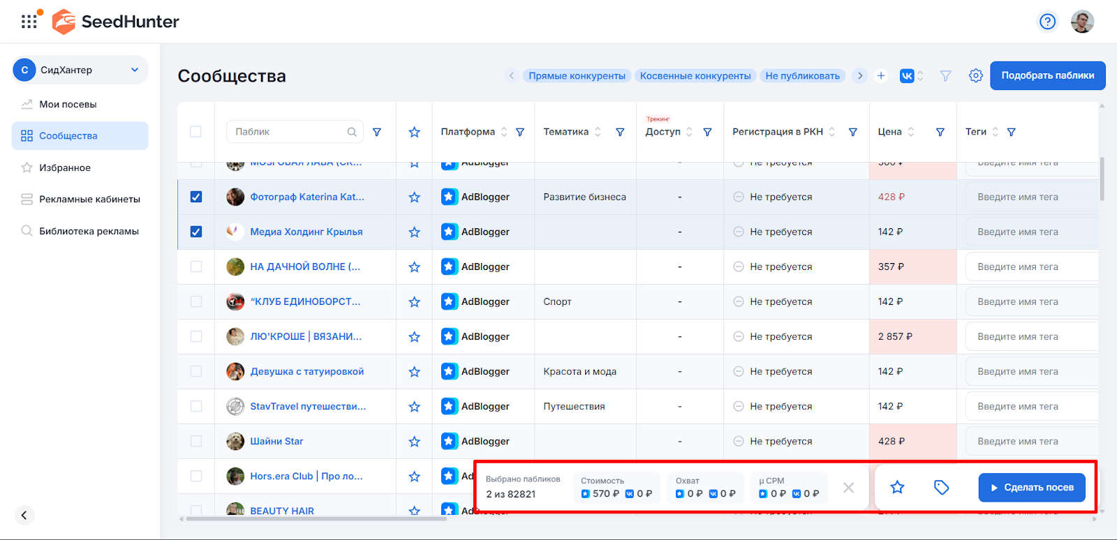Uncheck Фотограф Katerina row checkbox
The width and height of the screenshot is (1117, 540).
[196, 197]
